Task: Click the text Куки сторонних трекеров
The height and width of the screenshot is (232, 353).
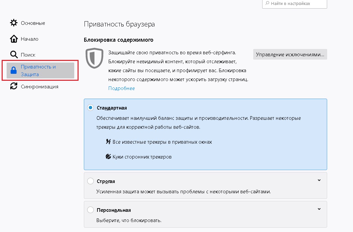Action: 142,157
